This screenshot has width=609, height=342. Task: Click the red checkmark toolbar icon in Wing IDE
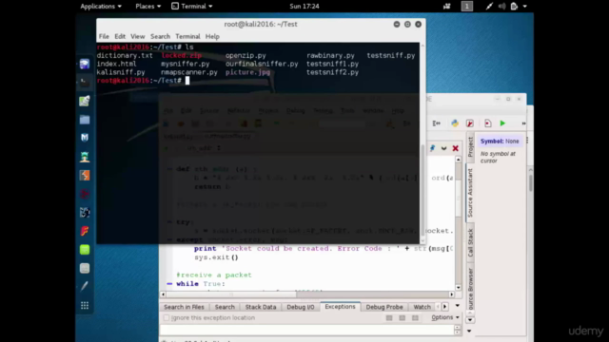click(469, 123)
